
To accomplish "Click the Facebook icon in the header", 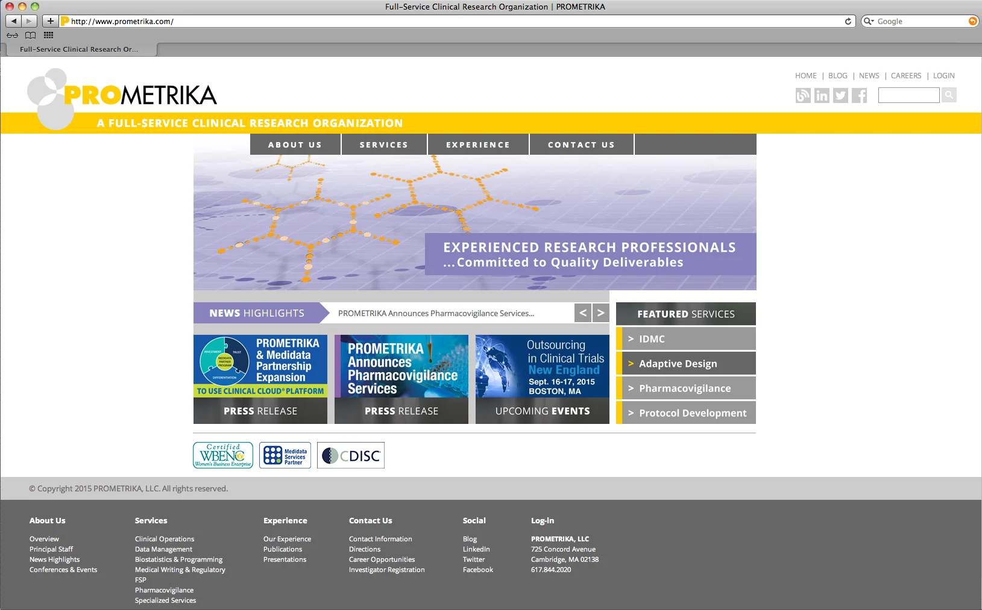I will coord(859,95).
